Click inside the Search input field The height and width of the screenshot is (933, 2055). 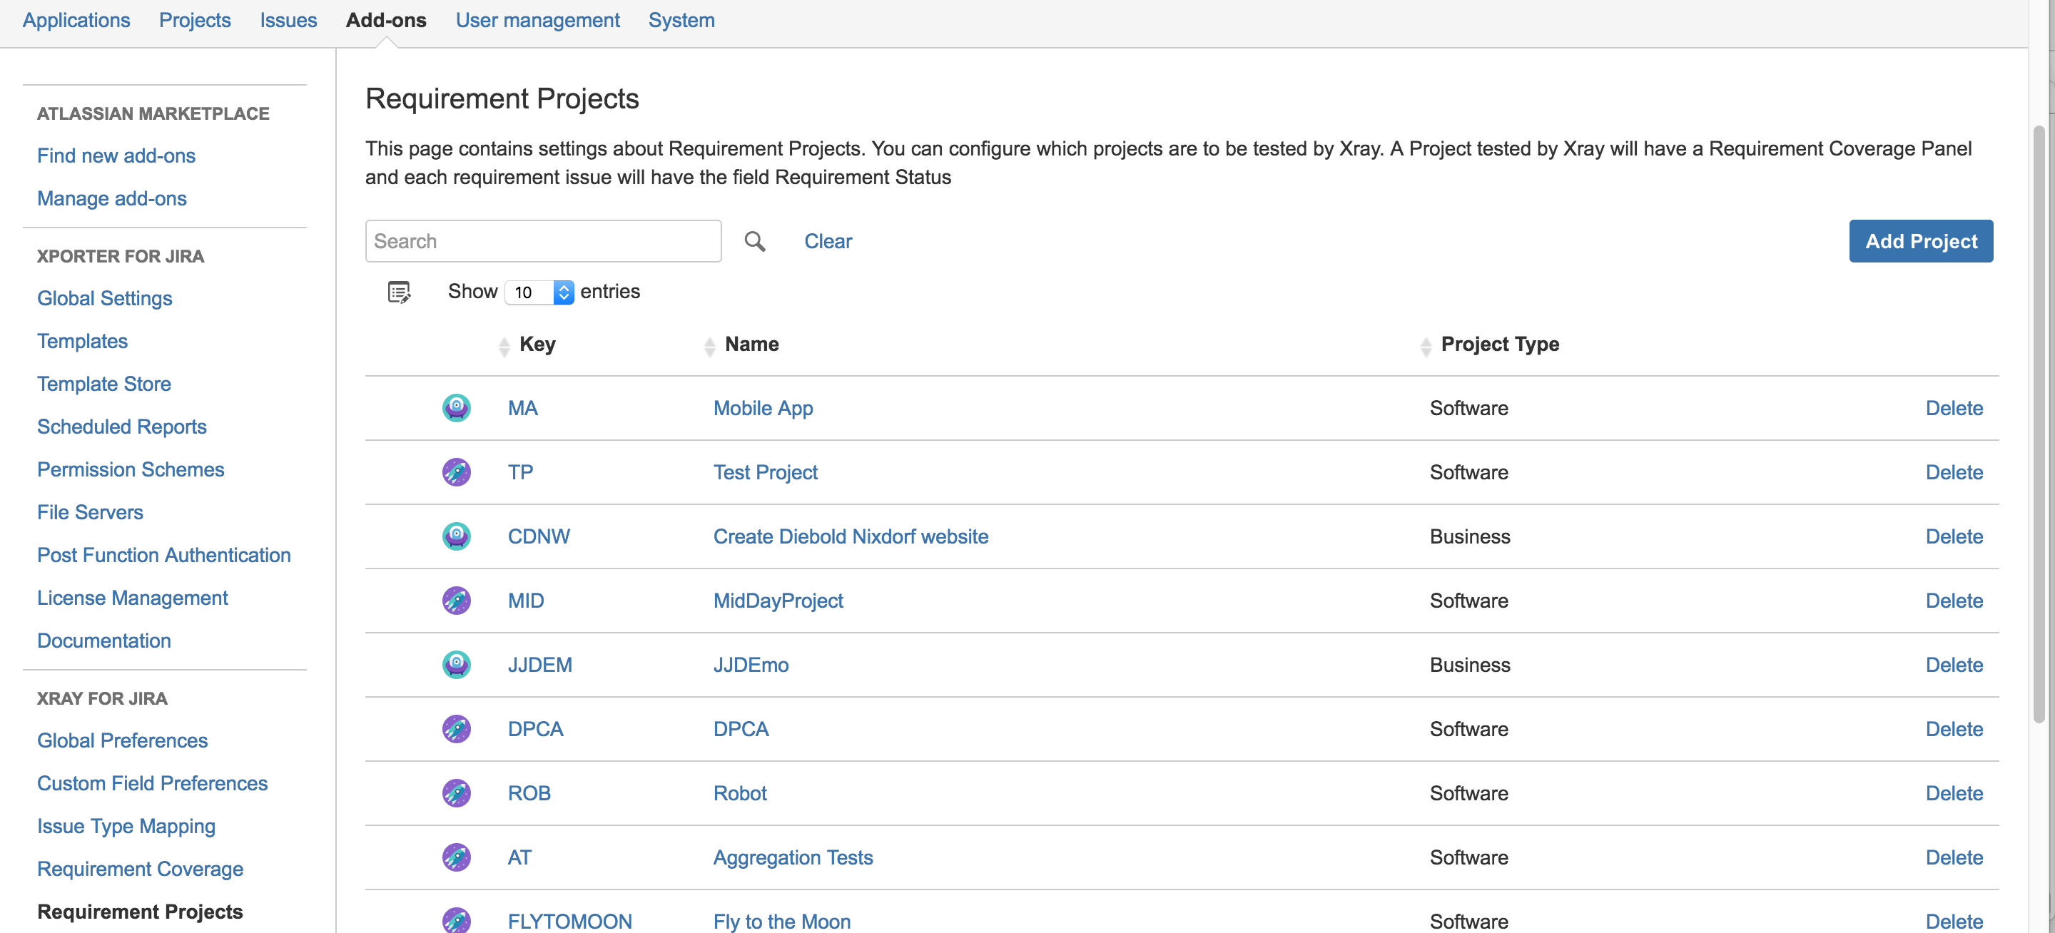click(x=543, y=241)
